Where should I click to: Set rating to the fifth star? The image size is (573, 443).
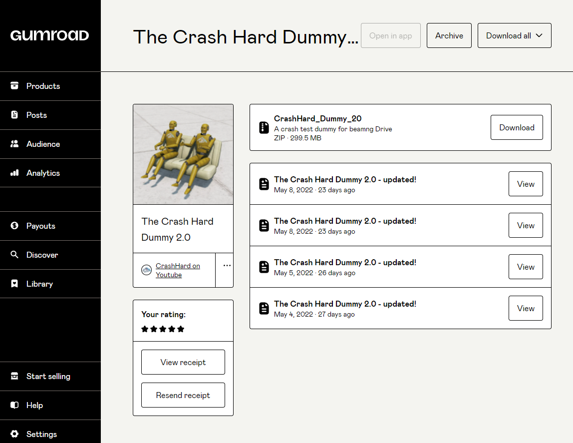(181, 329)
